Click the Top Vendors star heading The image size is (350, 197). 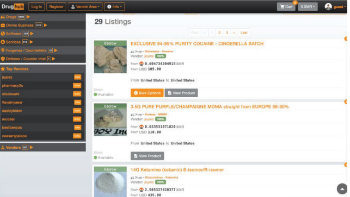pos(15,69)
